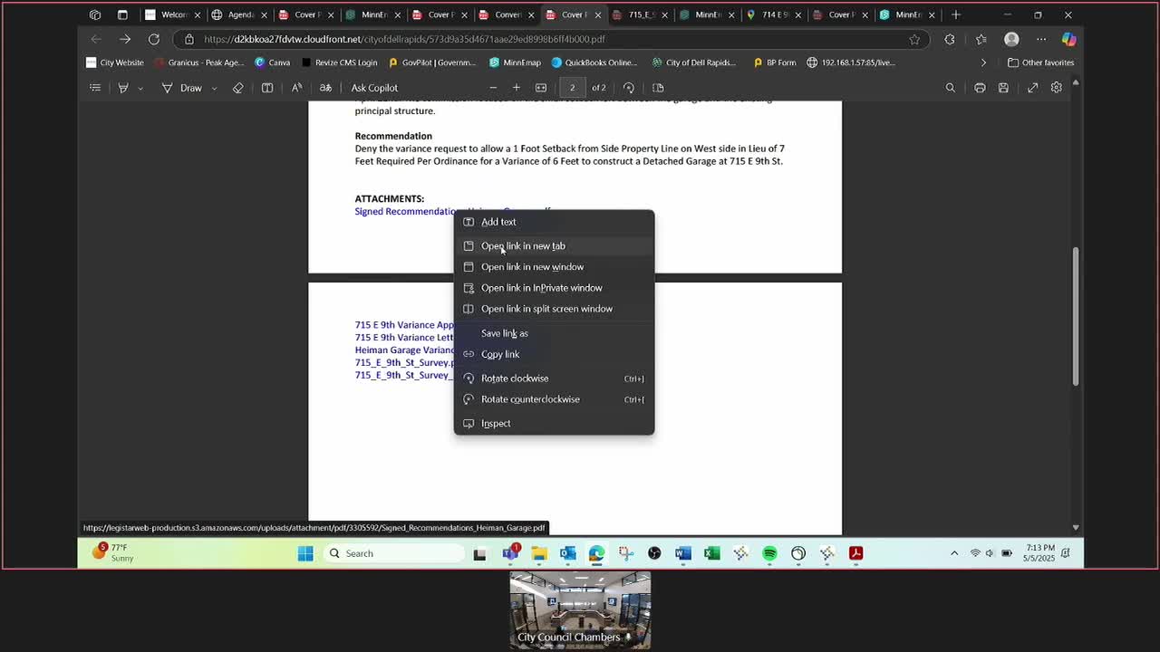Open Excel from the taskbar
This screenshot has height=652, width=1160.
pos(712,553)
